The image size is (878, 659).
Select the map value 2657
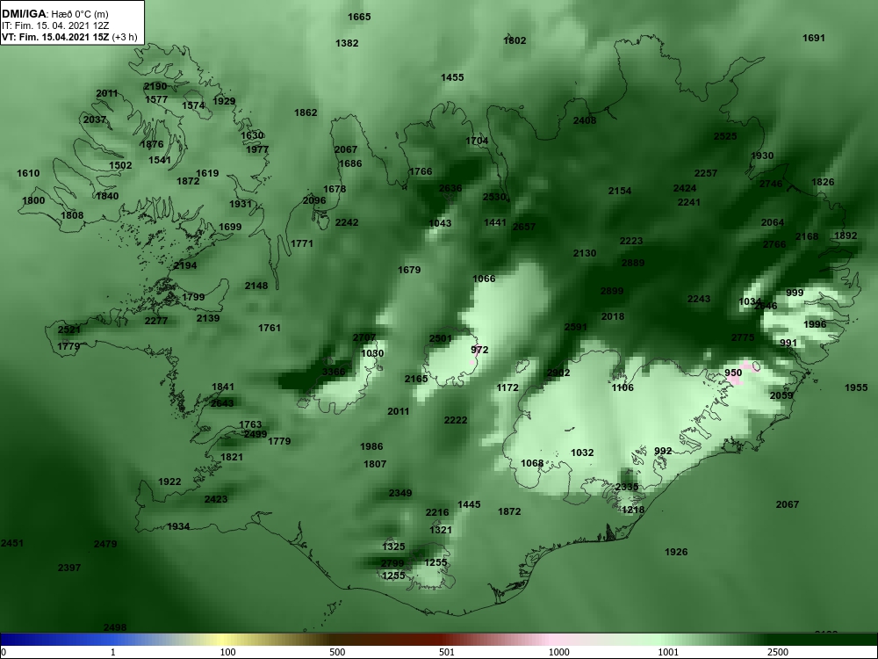523,227
